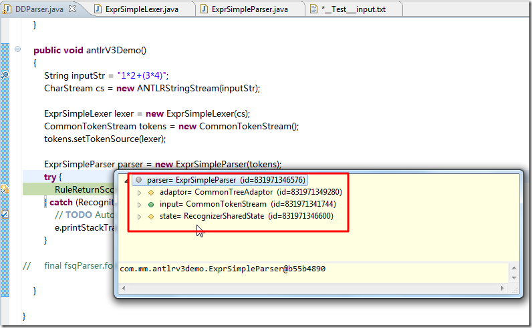Click the parser variable in the ExprSimpleParser declaration
The width and height of the screenshot is (532, 328).
click(x=130, y=165)
